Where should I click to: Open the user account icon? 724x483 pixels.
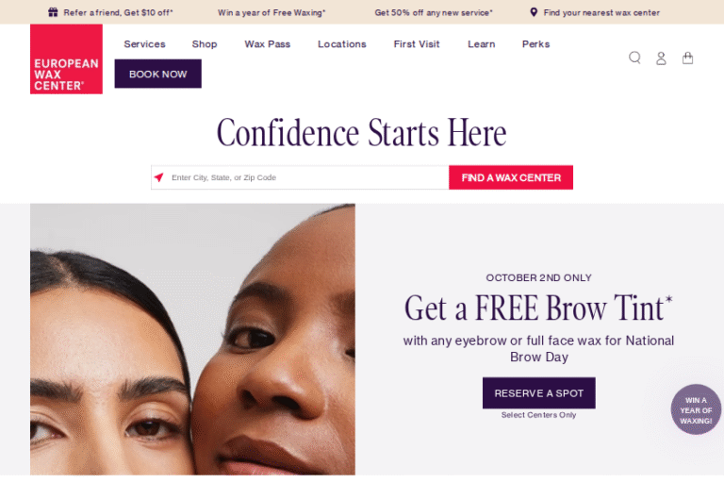coord(661,58)
